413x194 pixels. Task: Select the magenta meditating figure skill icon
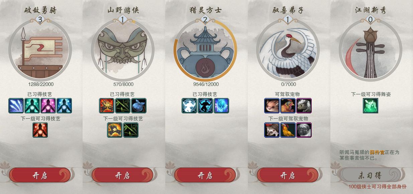pos(48,105)
